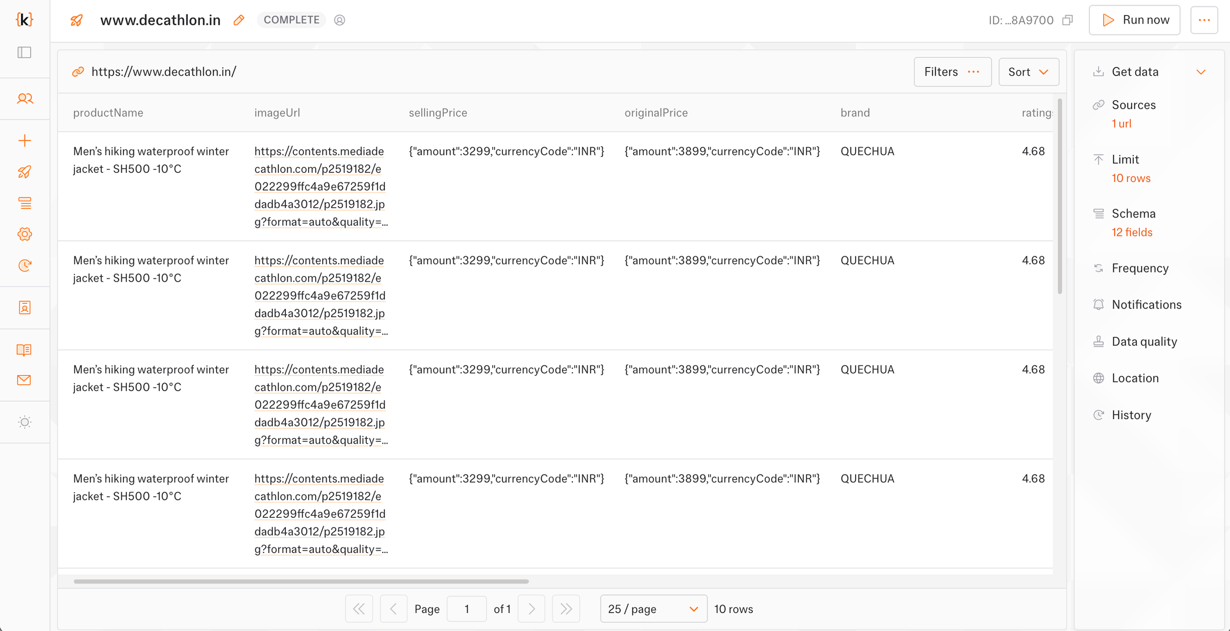Open the documentation book icon in sidebar
The height and width of the screenshot is (631, 1230).
pyautogui.click(x=24, y=350)
